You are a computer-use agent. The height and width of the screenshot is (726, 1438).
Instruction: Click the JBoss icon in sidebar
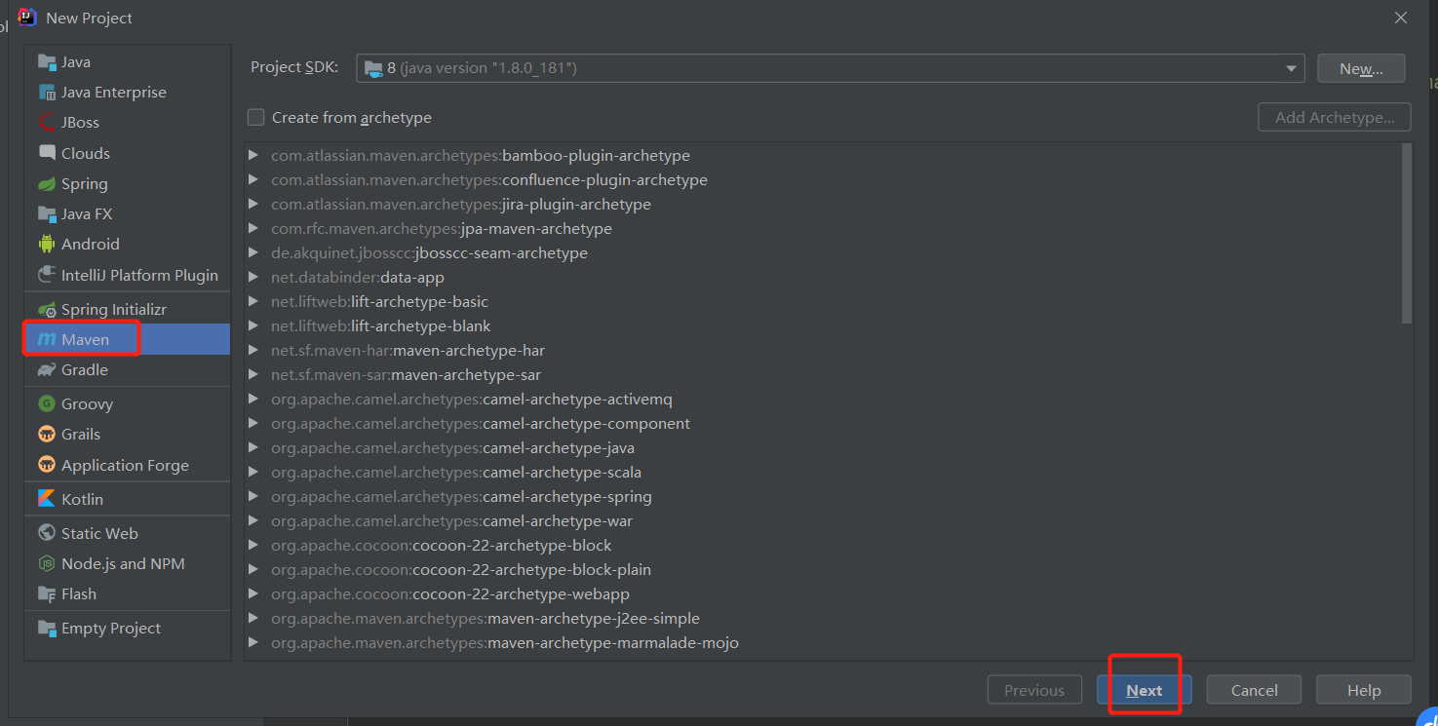46,123
